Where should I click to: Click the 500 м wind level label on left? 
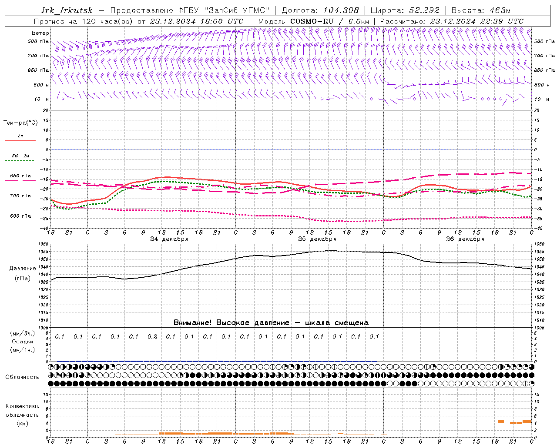tap(41, 85)
